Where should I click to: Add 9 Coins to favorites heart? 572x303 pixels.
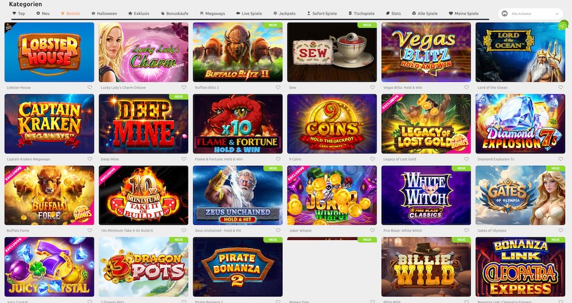point(372,159)
